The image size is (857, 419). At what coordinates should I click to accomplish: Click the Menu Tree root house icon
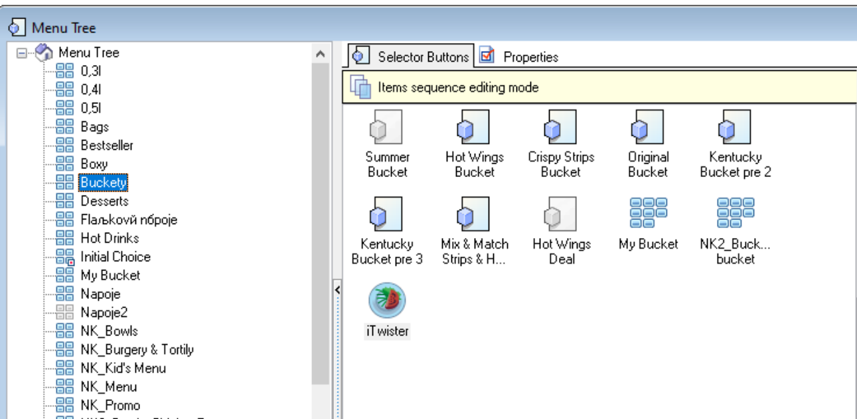point(43,52)
